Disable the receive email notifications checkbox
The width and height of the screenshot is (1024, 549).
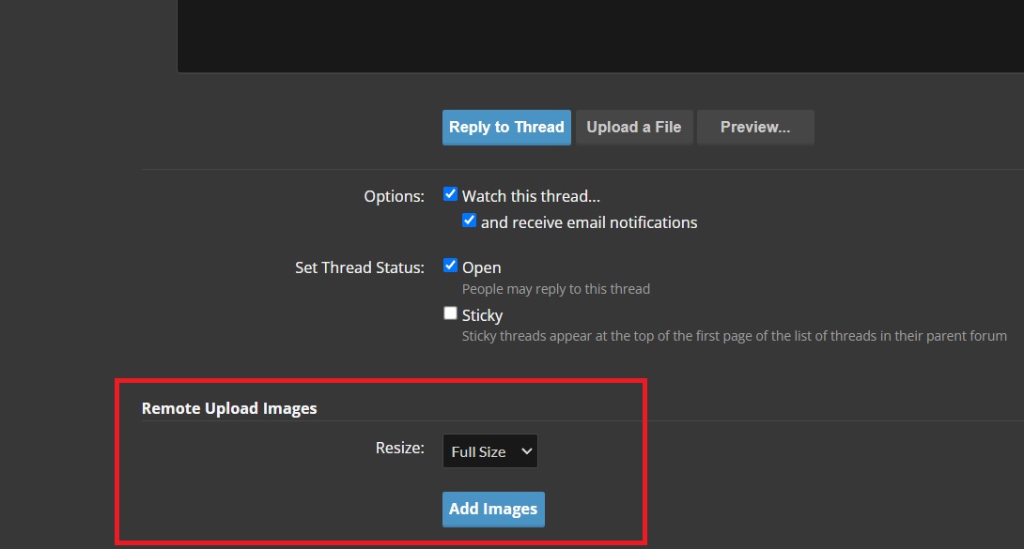470,221
